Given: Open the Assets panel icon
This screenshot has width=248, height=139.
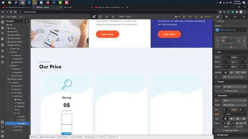Looking at the screenshot, I should 3,57.
